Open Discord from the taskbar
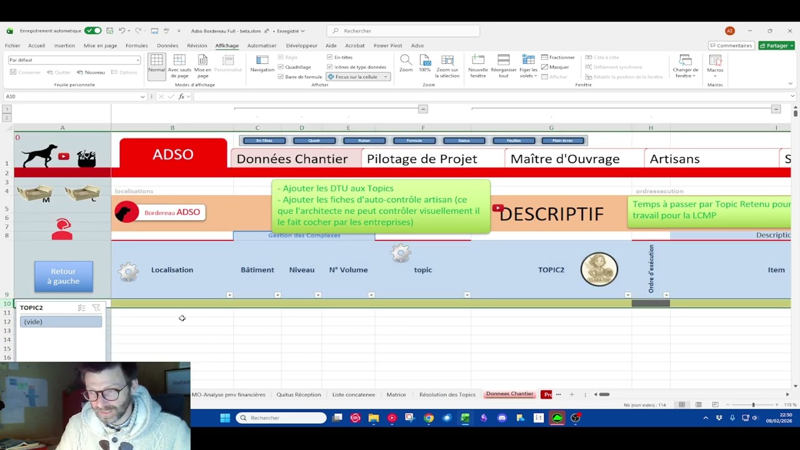The height and width of the screenshot is (450, 800). [502, 417]
